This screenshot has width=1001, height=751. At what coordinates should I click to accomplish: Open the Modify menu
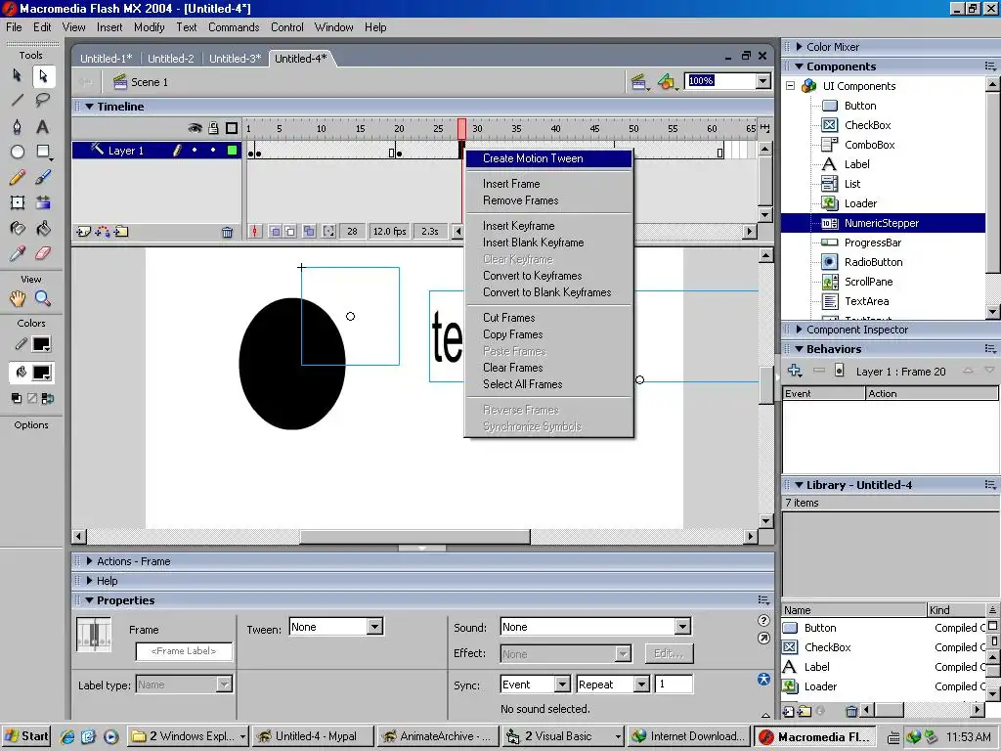149,26
